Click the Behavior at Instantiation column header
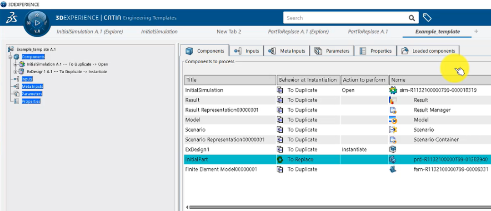This screenshot has width=491, height=211. coord(308,80)
